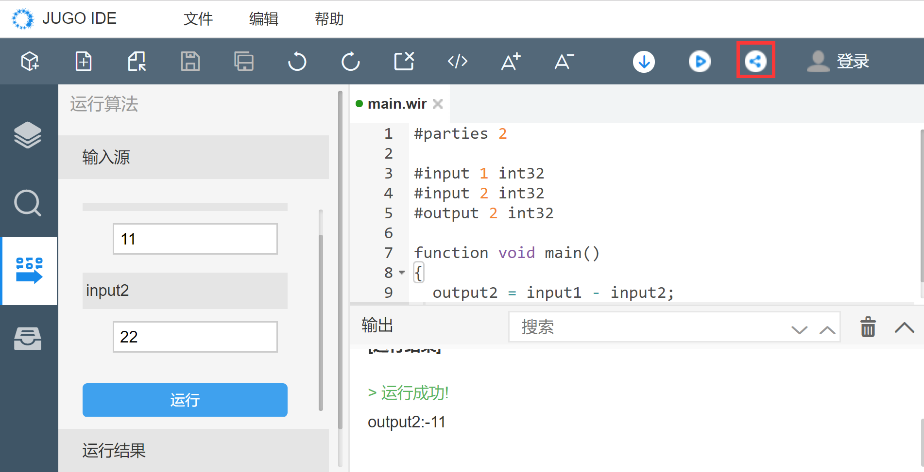Clear output with the trash icon

tap(868, 327)
